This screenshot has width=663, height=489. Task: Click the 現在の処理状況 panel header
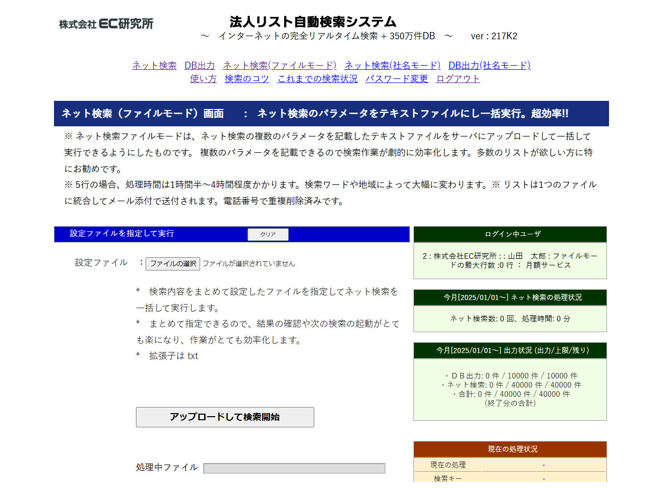[510, 449]
